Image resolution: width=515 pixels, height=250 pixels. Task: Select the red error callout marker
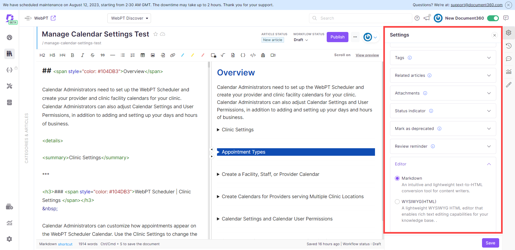pyautogui.click(x=203, y=55)
